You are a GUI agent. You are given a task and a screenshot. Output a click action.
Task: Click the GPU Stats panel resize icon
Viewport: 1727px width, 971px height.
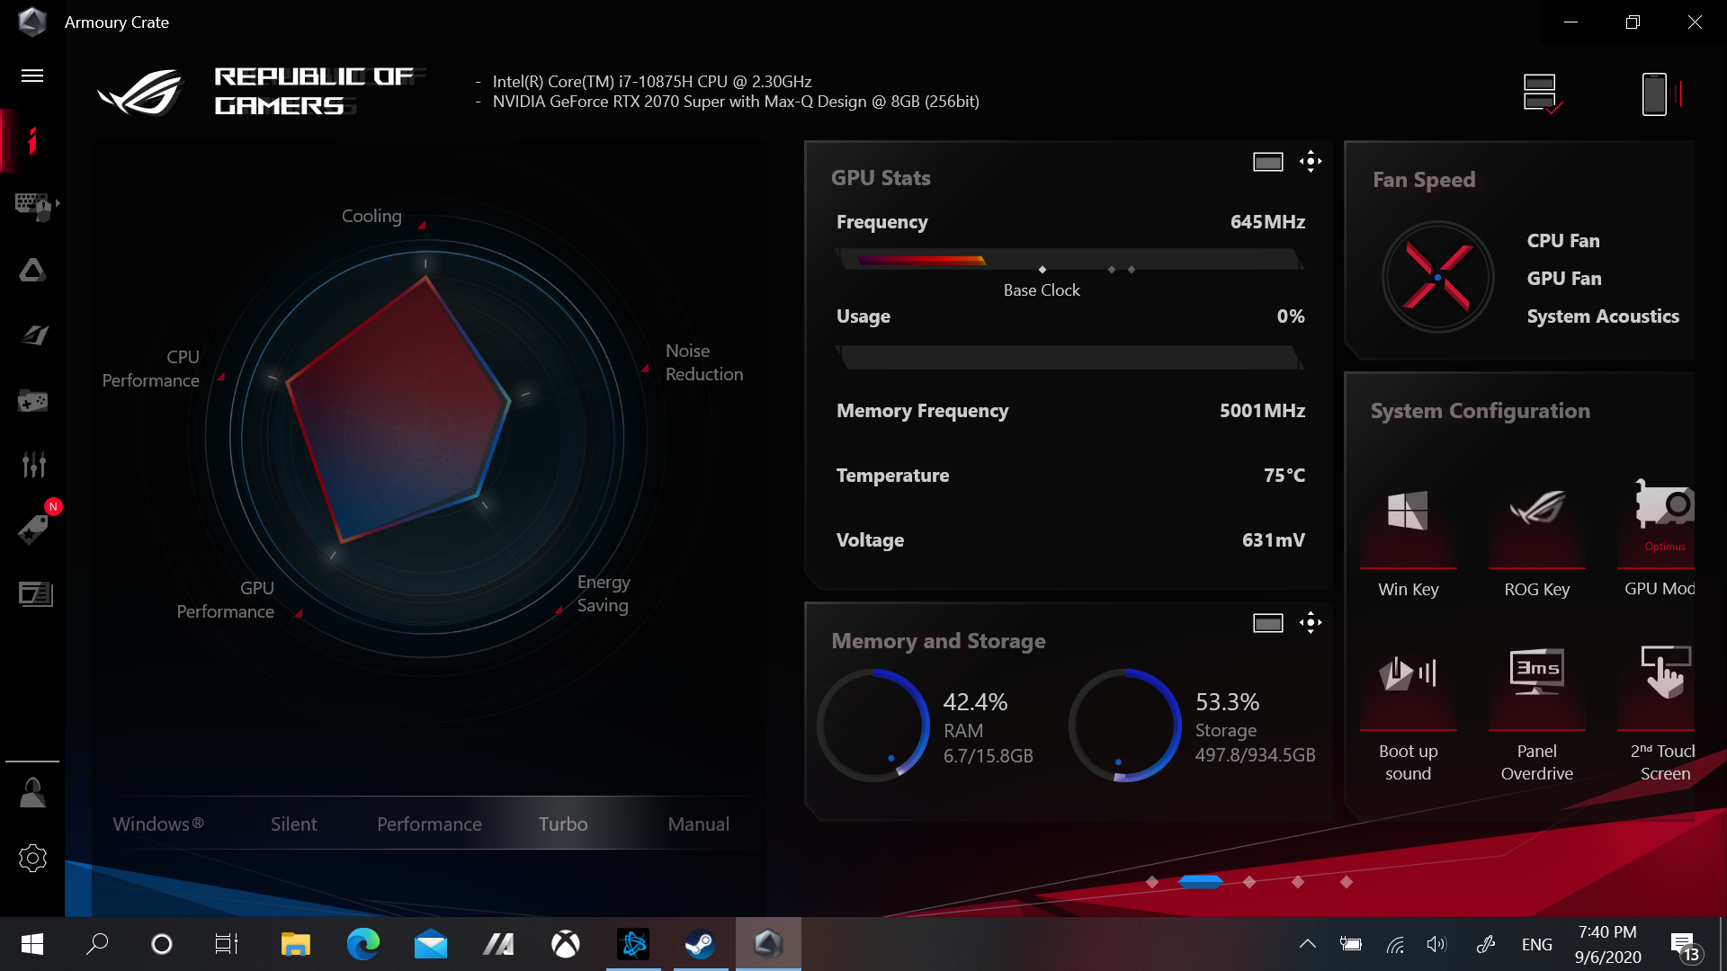[x=1268, y=162]
